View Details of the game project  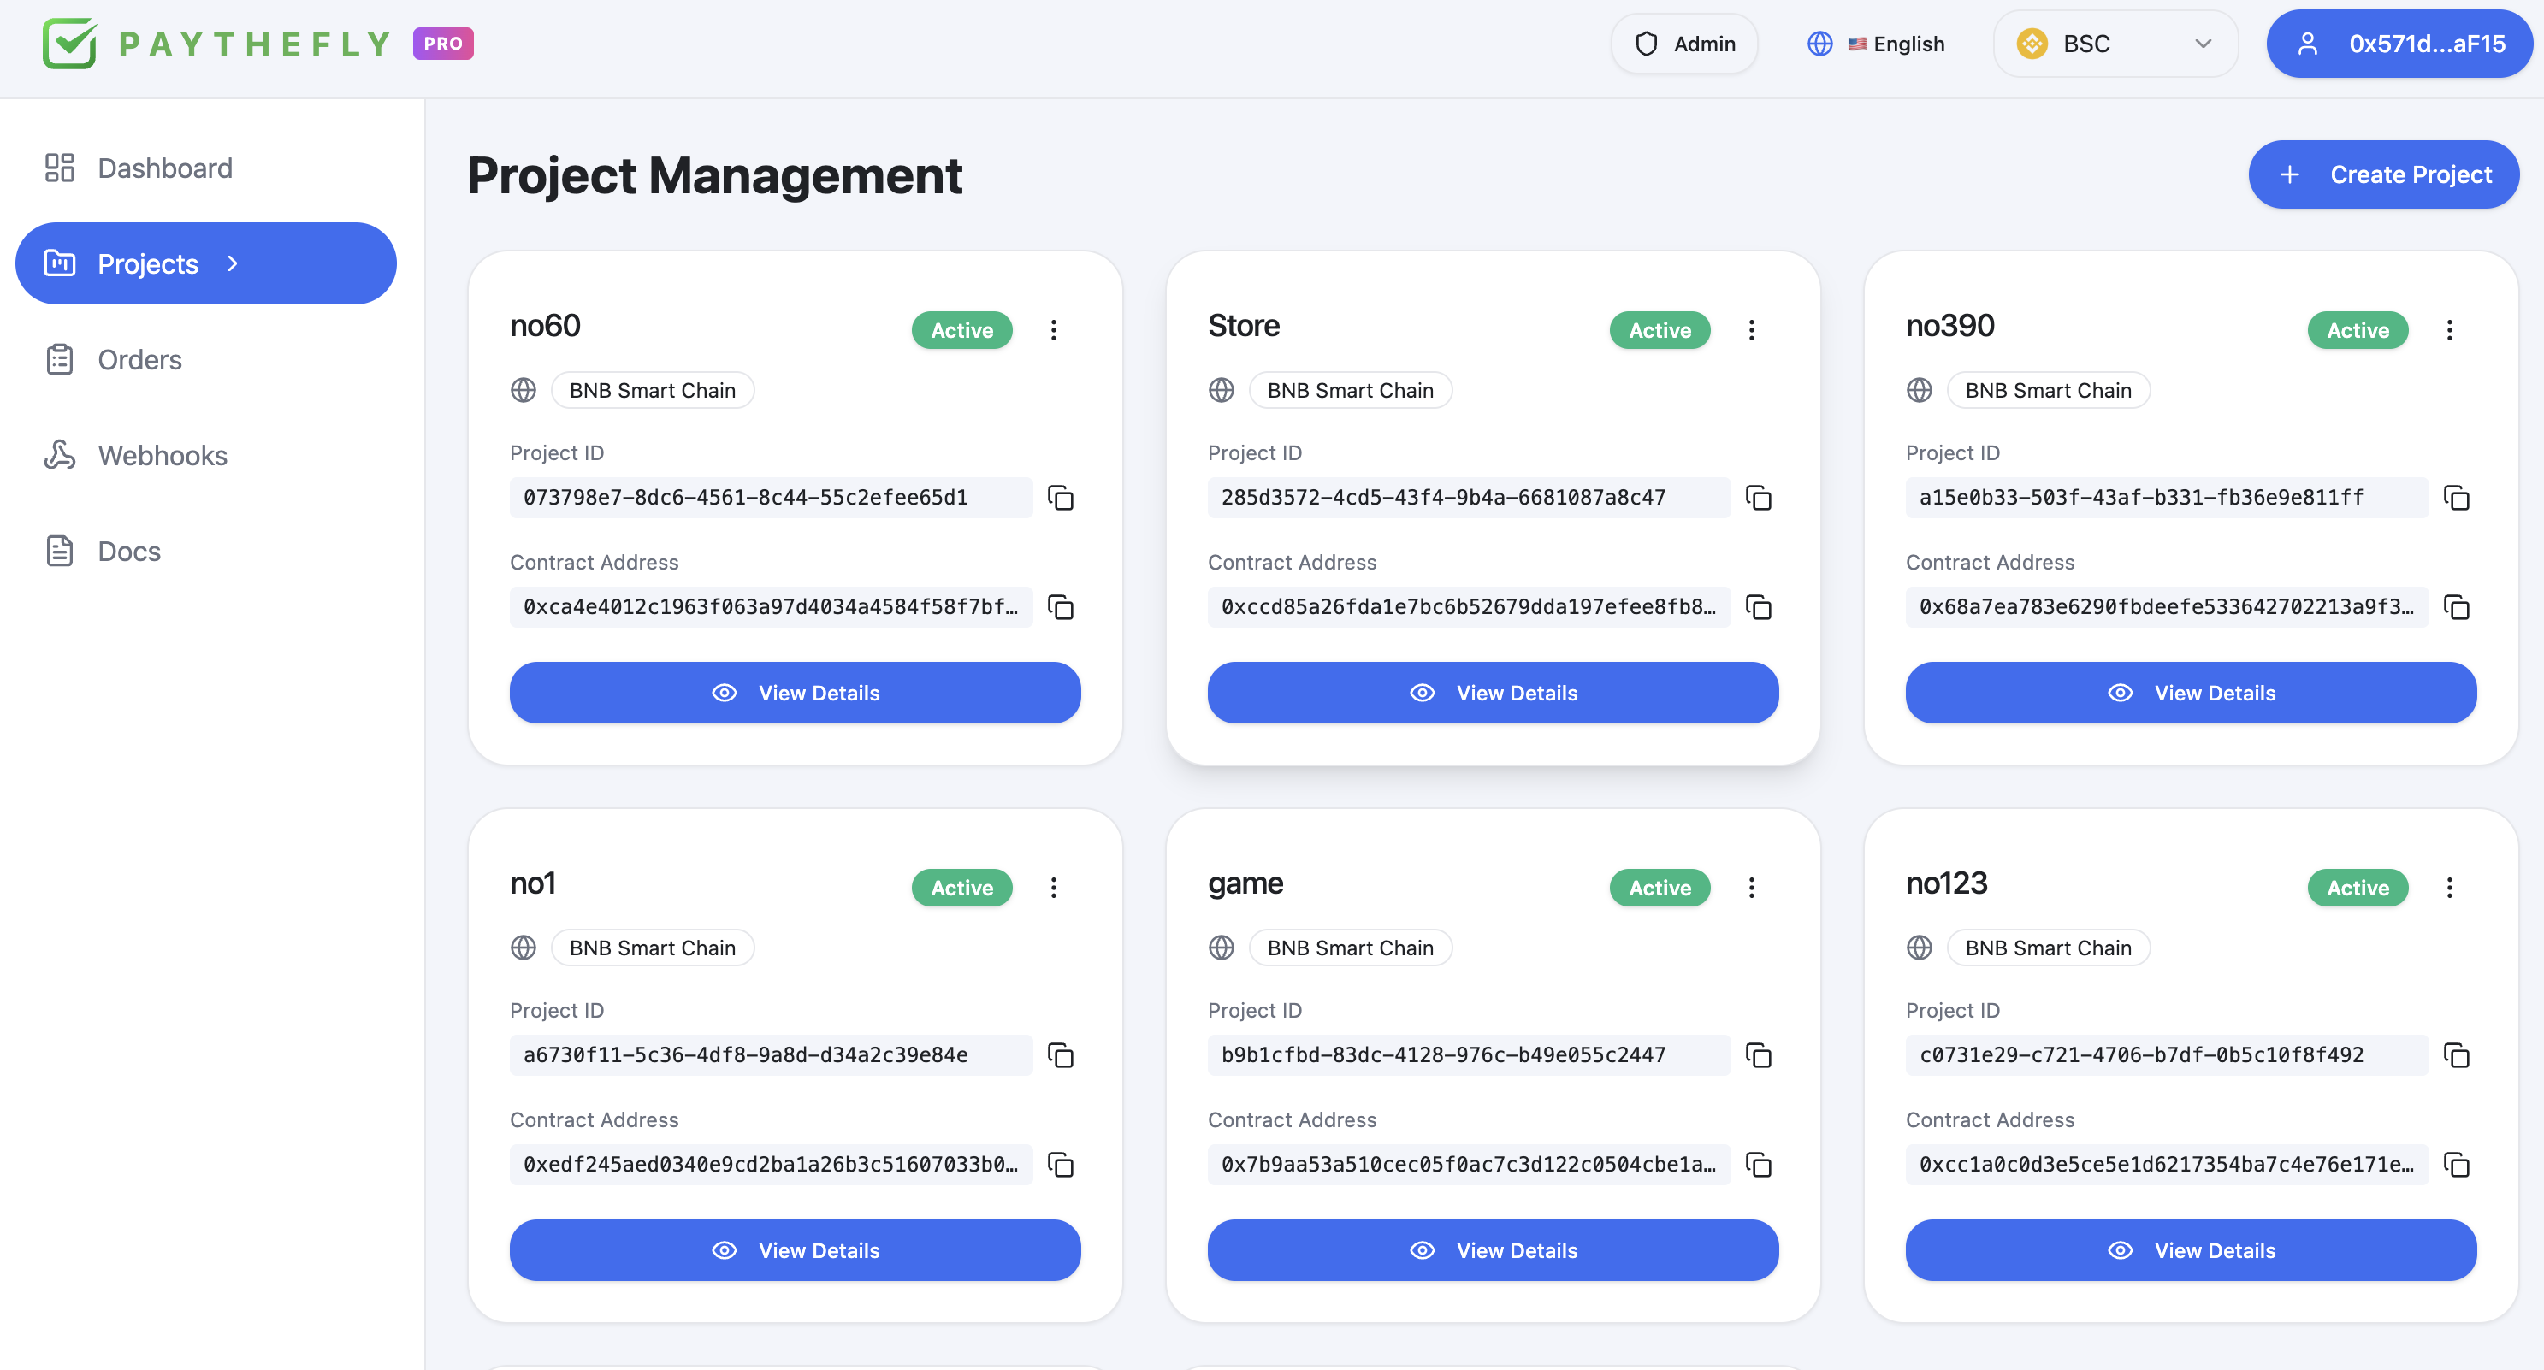pos(1492,1249)
